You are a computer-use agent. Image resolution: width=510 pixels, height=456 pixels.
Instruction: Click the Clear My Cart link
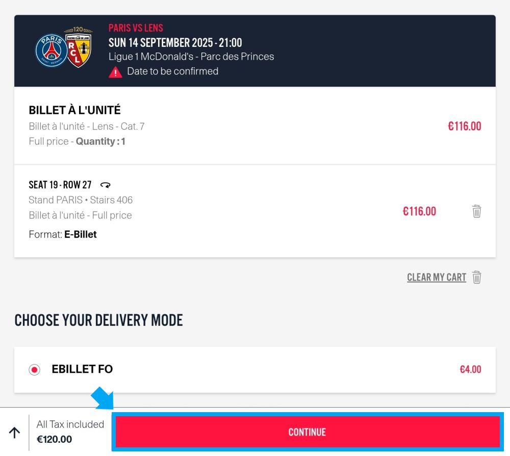pos(437,277)
